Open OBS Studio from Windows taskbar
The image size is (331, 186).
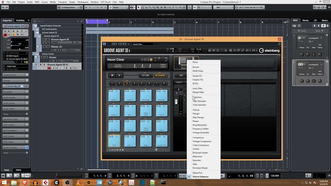[67, 183]
